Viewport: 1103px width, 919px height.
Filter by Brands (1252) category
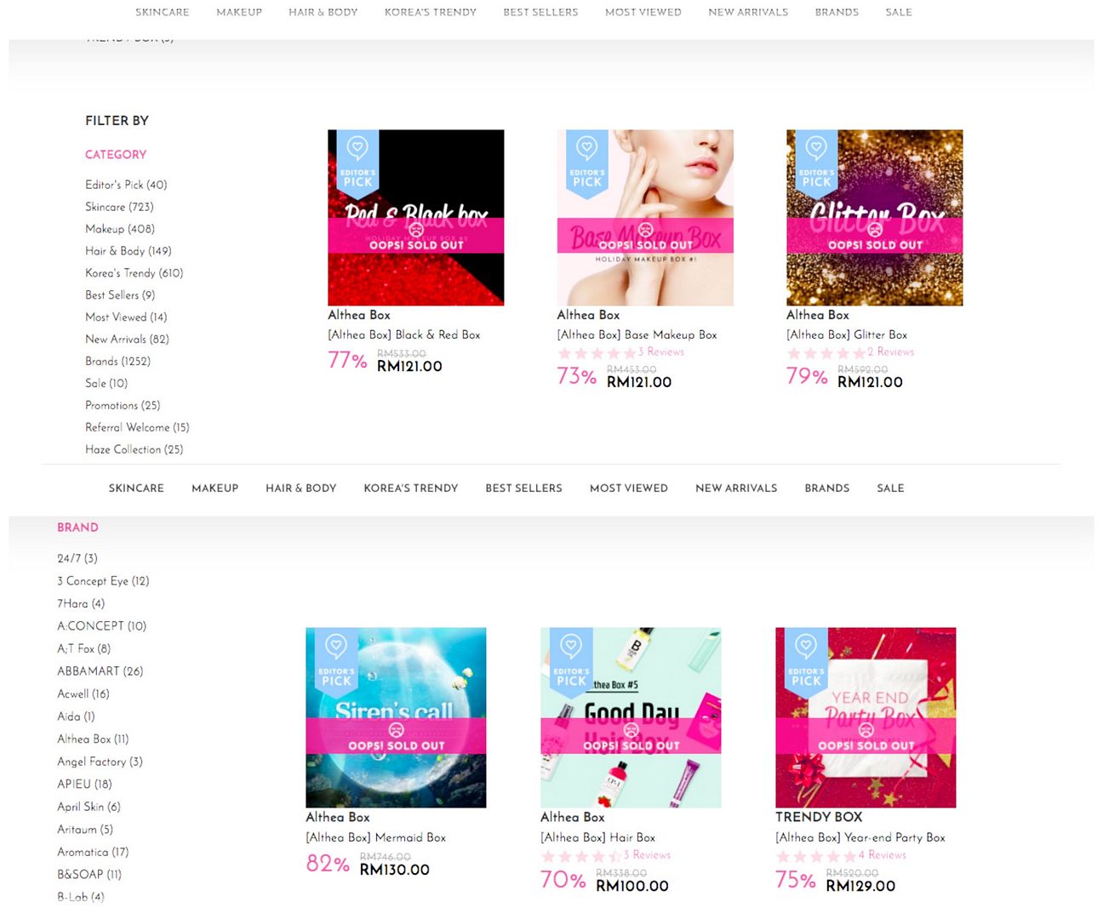(118, 362)
